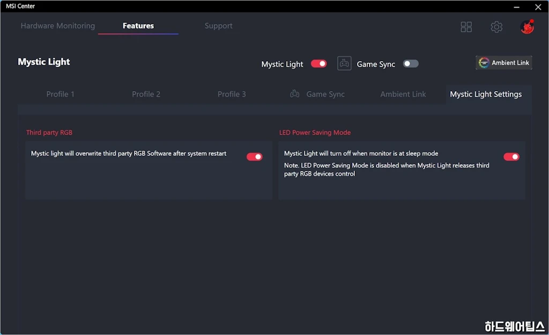Open settings via the gear icon

tap(496, 27)
